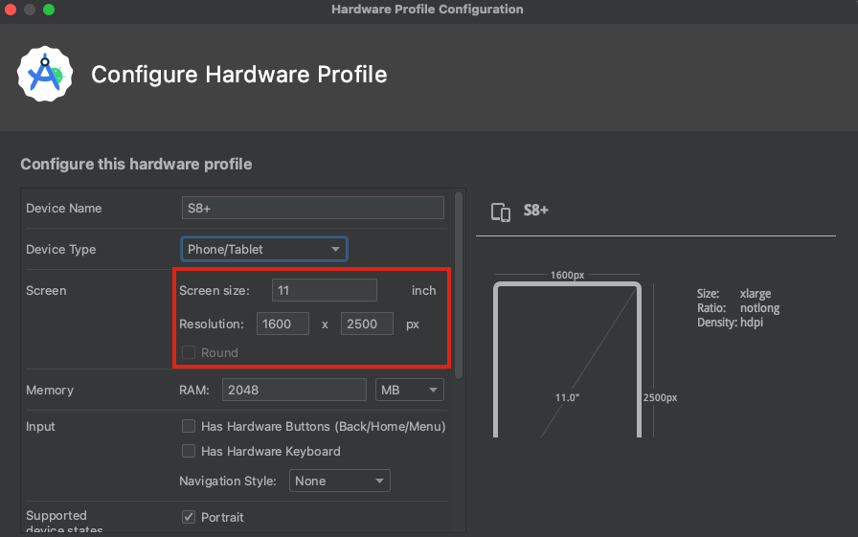This screenshot has height=537, width=858.
Task: Click the 'Supported device states' label
Action: click(64, 523)
